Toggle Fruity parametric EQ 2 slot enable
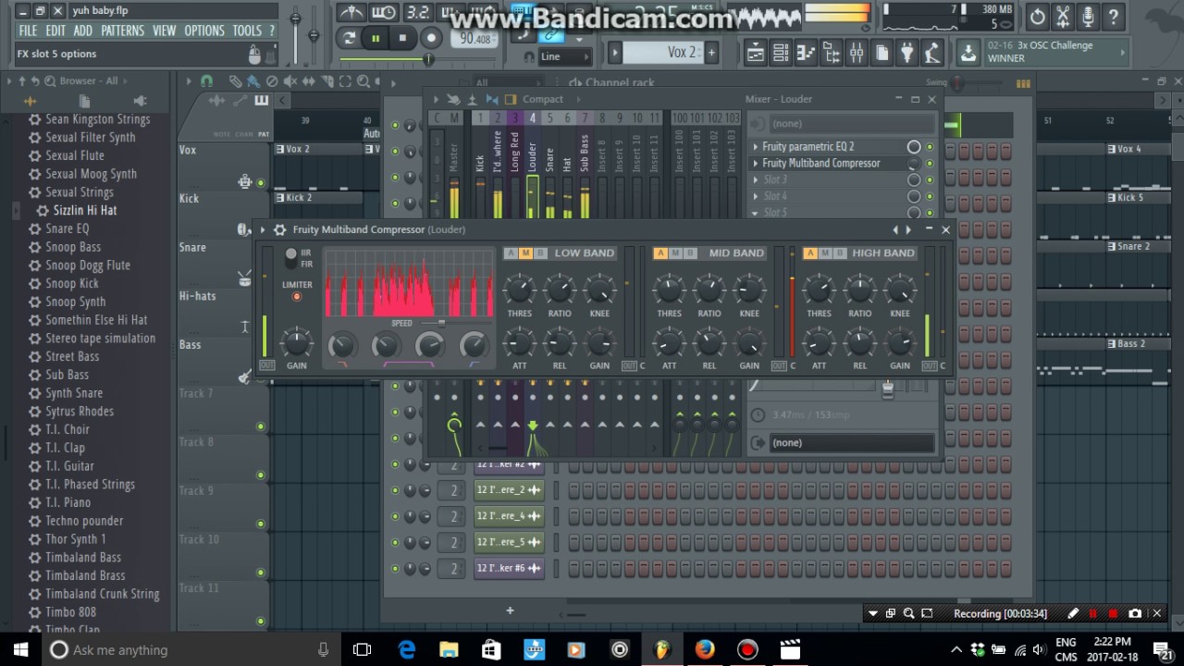Viewport: 1184px width, 666px height. coord(930,147)
